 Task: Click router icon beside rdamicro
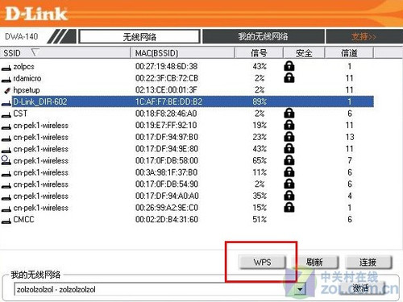6,80
